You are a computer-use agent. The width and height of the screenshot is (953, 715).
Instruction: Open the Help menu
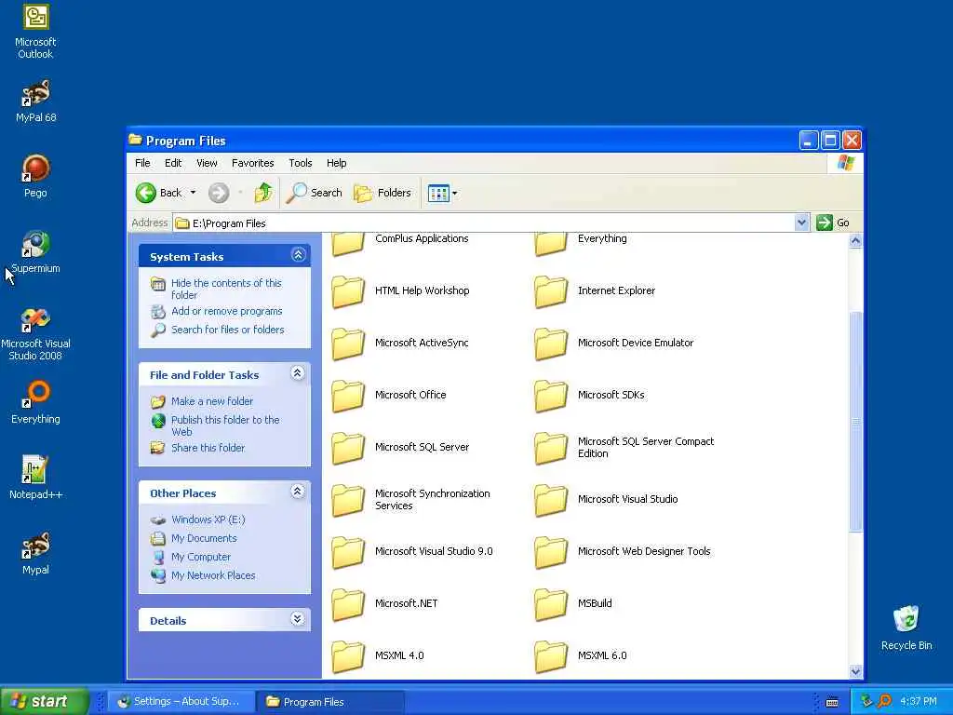coord(336,163)
